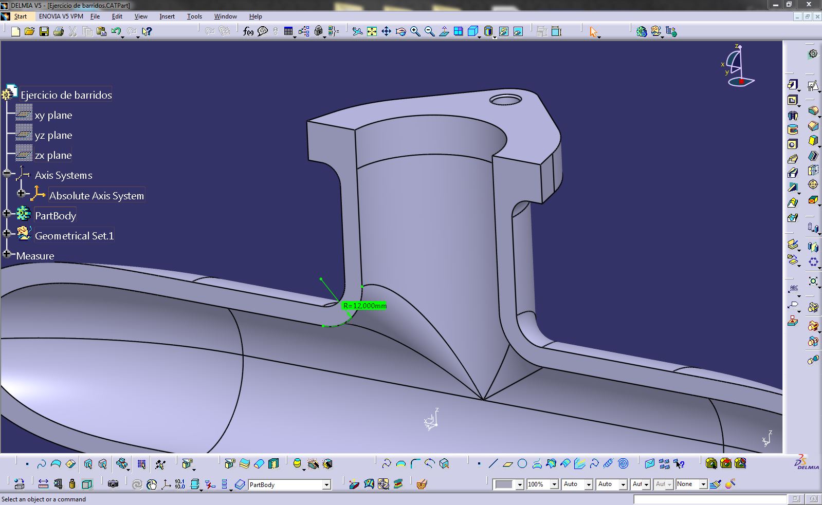
Task: Select the Ejercicio de barridos root node
Action: [x=66, y=95]
